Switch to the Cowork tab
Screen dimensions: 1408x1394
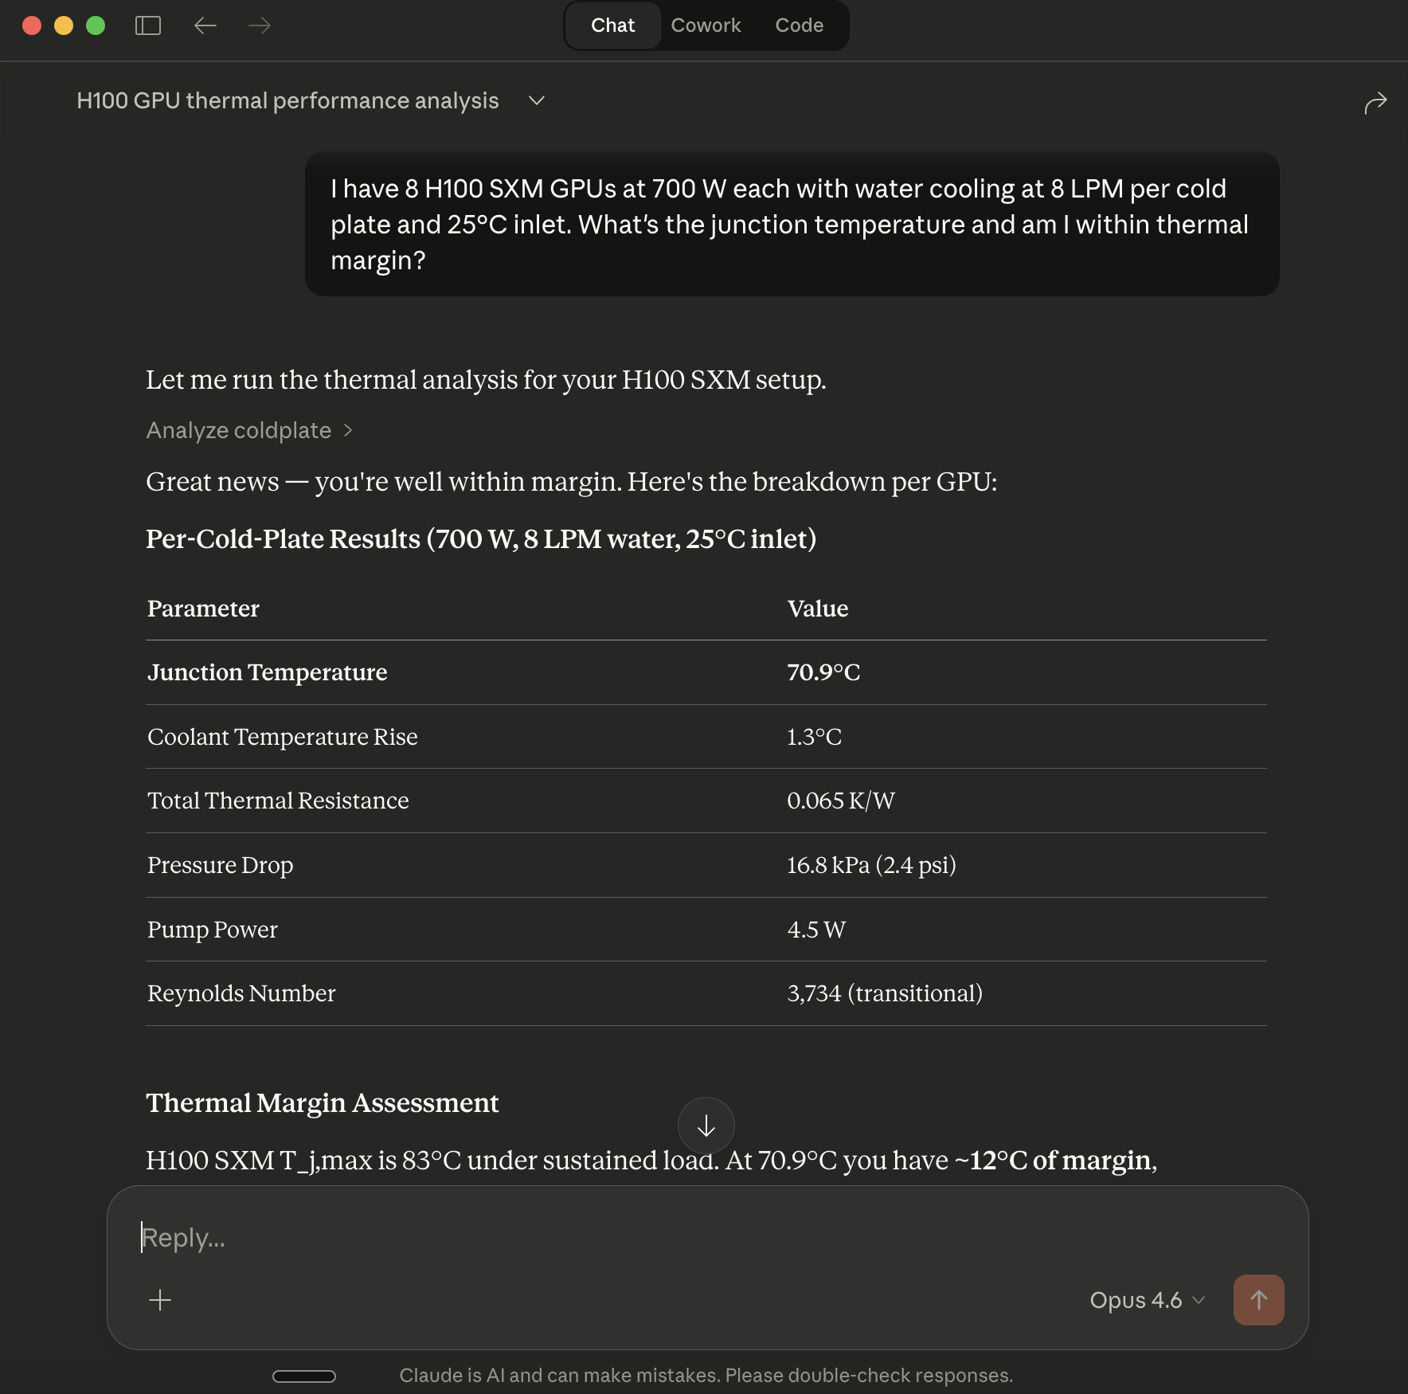point(706,25)
